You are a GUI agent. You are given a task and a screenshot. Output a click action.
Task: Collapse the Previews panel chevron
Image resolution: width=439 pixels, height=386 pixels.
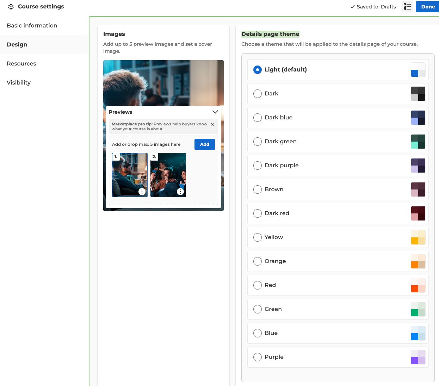(x=215, y=112)
